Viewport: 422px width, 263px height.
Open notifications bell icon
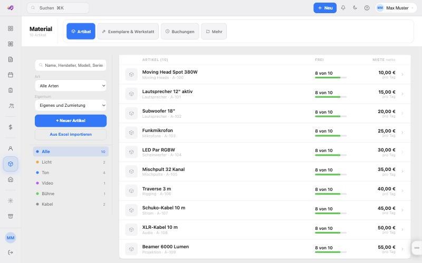343,8
